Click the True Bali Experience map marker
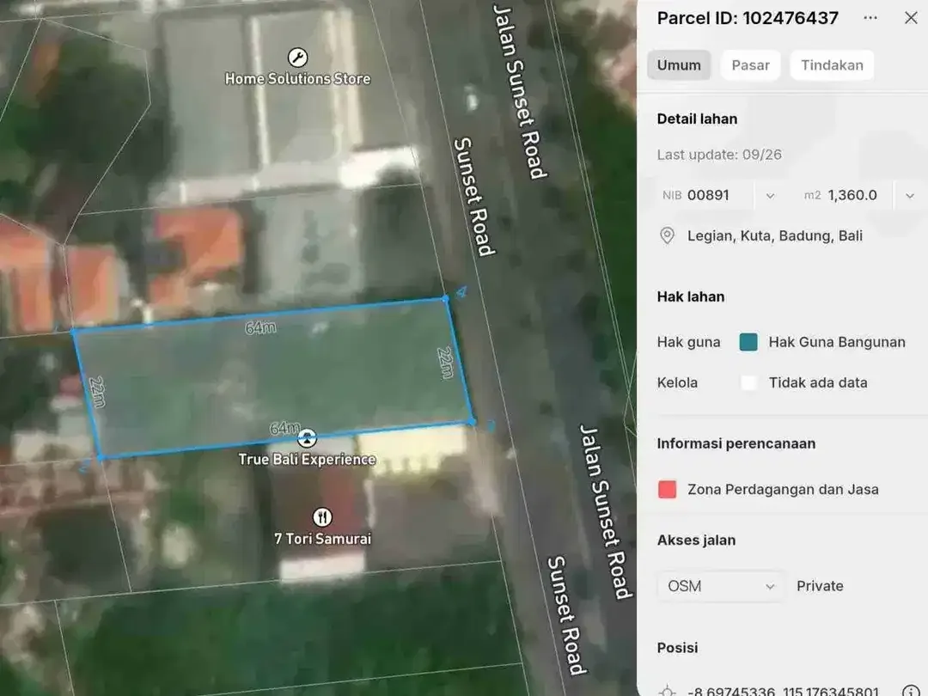The image size is (928, 696). pyautogui.click(x=307, y=438)
